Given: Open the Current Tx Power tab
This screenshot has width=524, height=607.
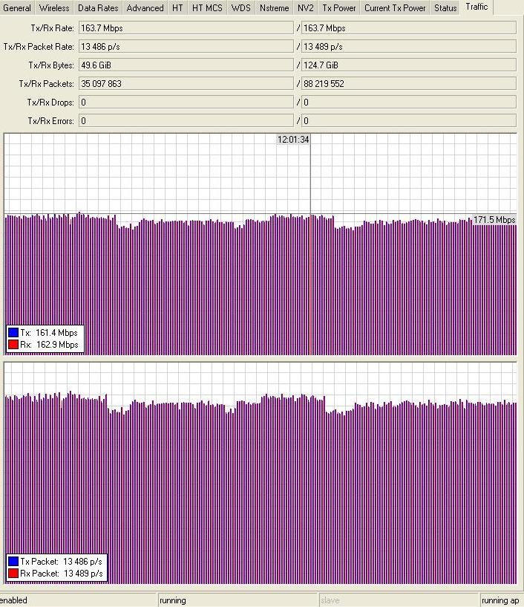Looking at the screenshot, I should click(x=395, y=7).
